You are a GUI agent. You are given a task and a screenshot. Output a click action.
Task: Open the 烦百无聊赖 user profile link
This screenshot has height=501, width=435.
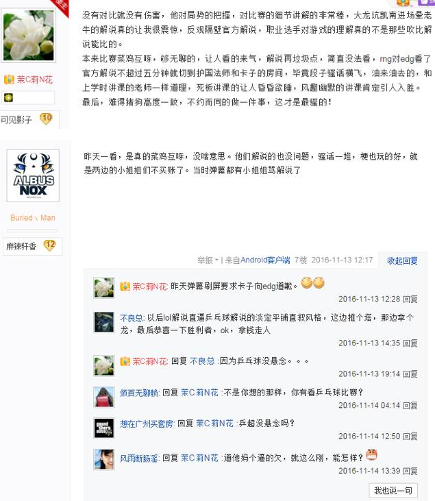(x=139, y=393)
